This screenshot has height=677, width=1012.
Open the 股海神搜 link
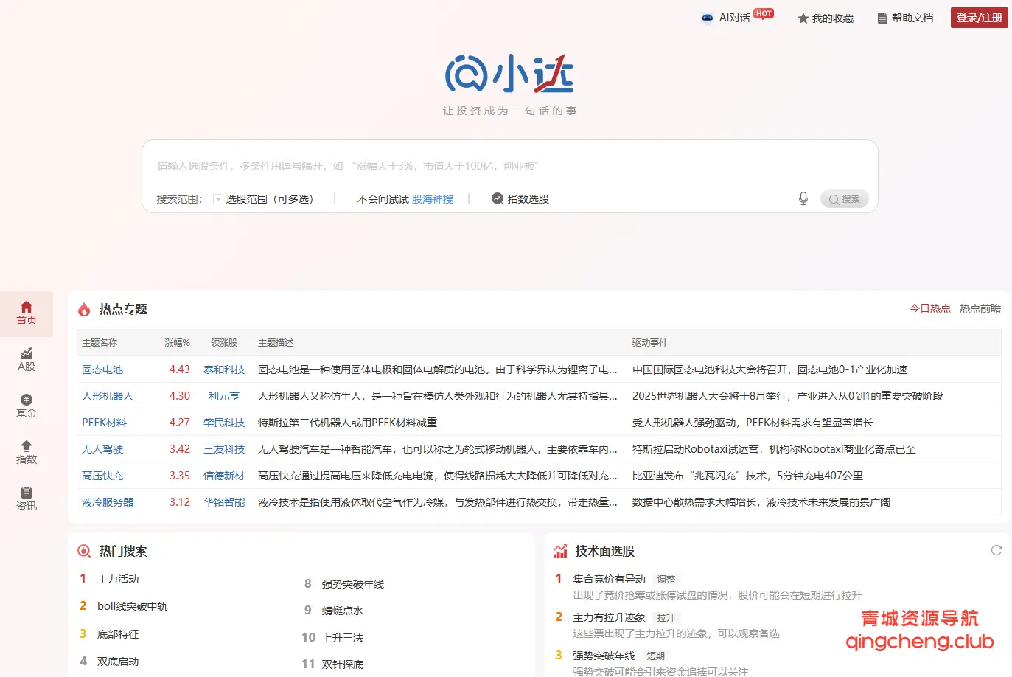pos(433,198)
